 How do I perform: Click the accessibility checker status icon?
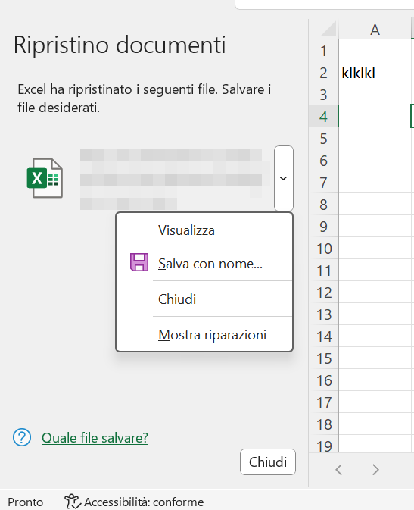(x=72, y=502)
